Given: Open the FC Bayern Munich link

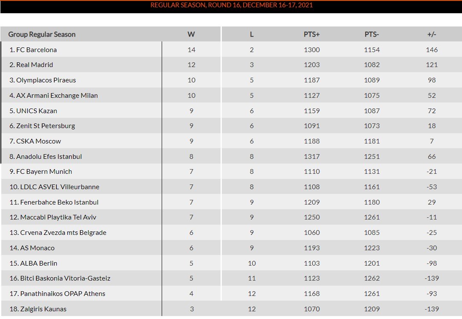Looking at the screenshot, I should (x=44, y=172).
